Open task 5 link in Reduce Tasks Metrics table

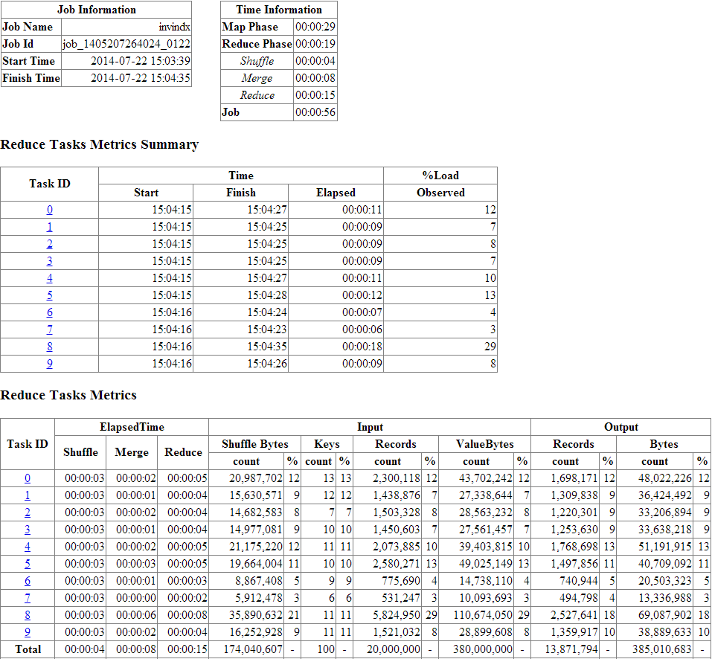pos(28,564)
